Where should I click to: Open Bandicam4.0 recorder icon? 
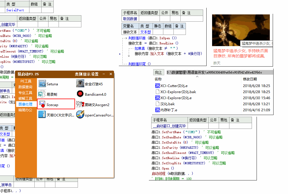80,94
